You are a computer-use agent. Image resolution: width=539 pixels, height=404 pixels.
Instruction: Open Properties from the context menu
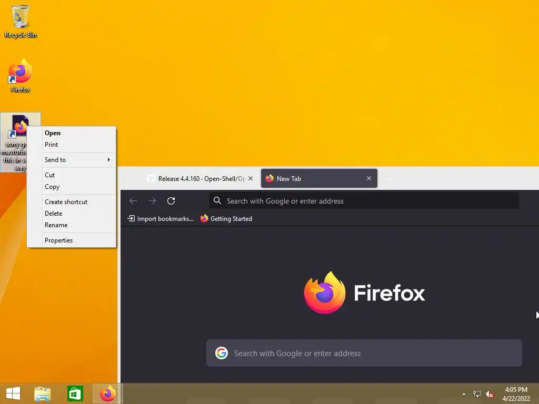[x=72, y=240]
